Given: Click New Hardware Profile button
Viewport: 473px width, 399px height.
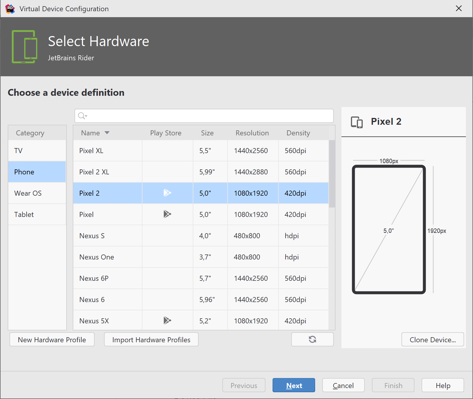Looking at the screenshot, I should click(x=52, y=340).
